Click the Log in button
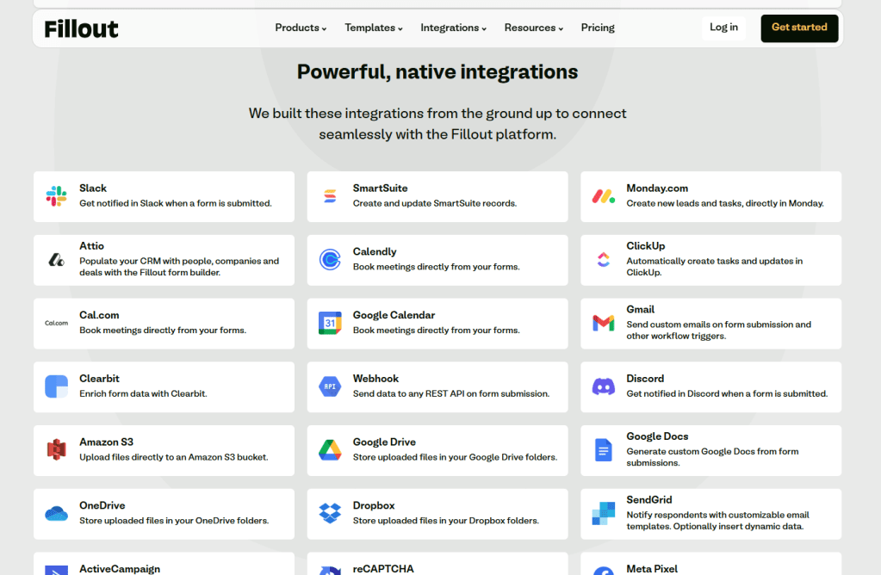881x575 pixels. tap(723, 28)
